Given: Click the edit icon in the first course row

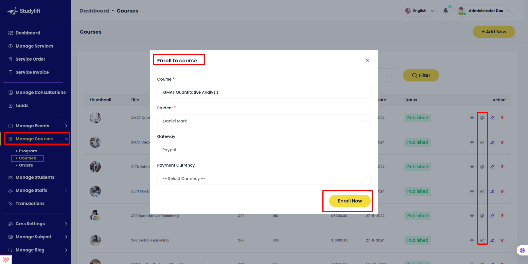Looking at the screenshot, I should [x=492, y=118].
